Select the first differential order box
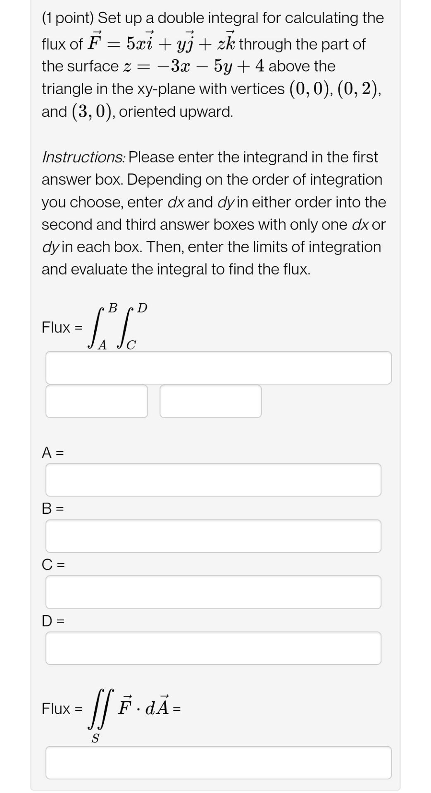 click(98, 401)
